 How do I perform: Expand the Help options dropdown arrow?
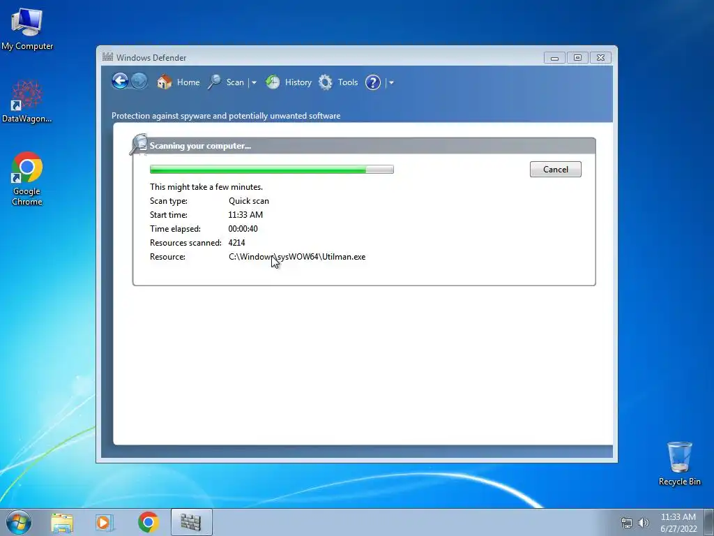tap(391, 83)
